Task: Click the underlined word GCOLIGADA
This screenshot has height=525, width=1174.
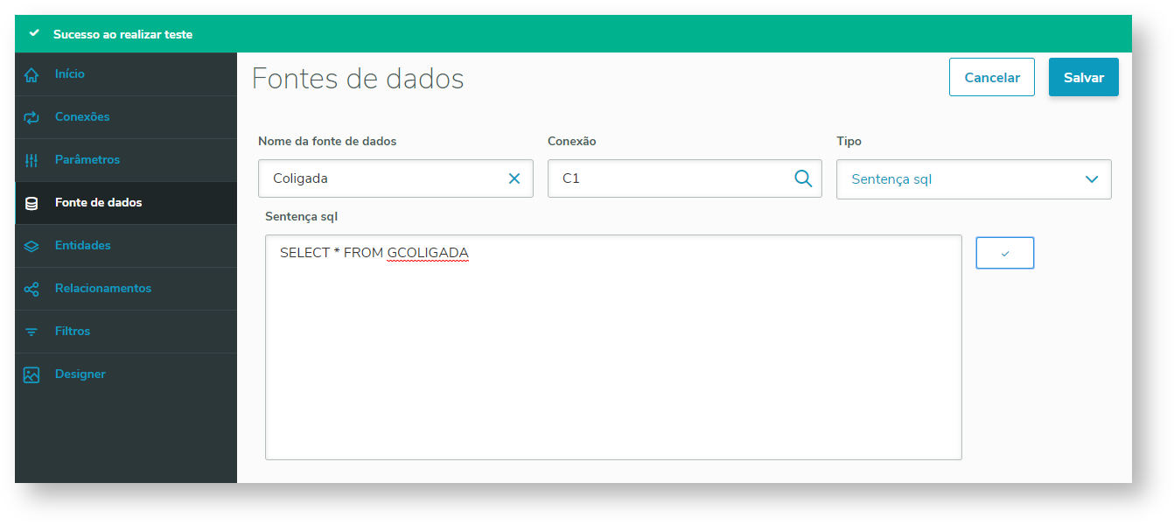Action: coord(428,253)
